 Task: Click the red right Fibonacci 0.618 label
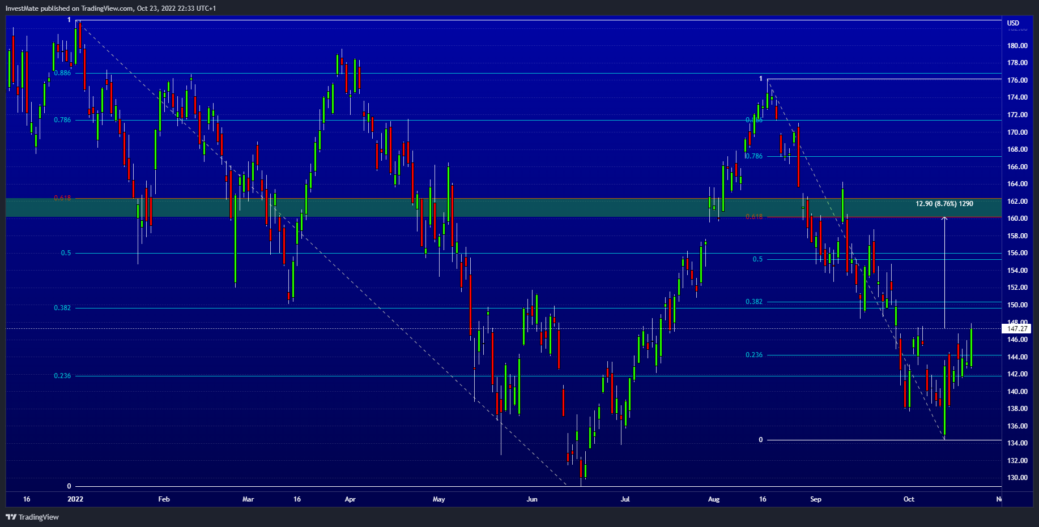click(754, 217)
